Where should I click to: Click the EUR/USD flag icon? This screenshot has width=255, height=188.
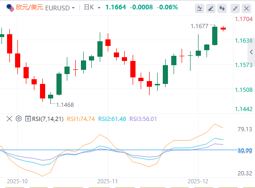coord(10,8)
